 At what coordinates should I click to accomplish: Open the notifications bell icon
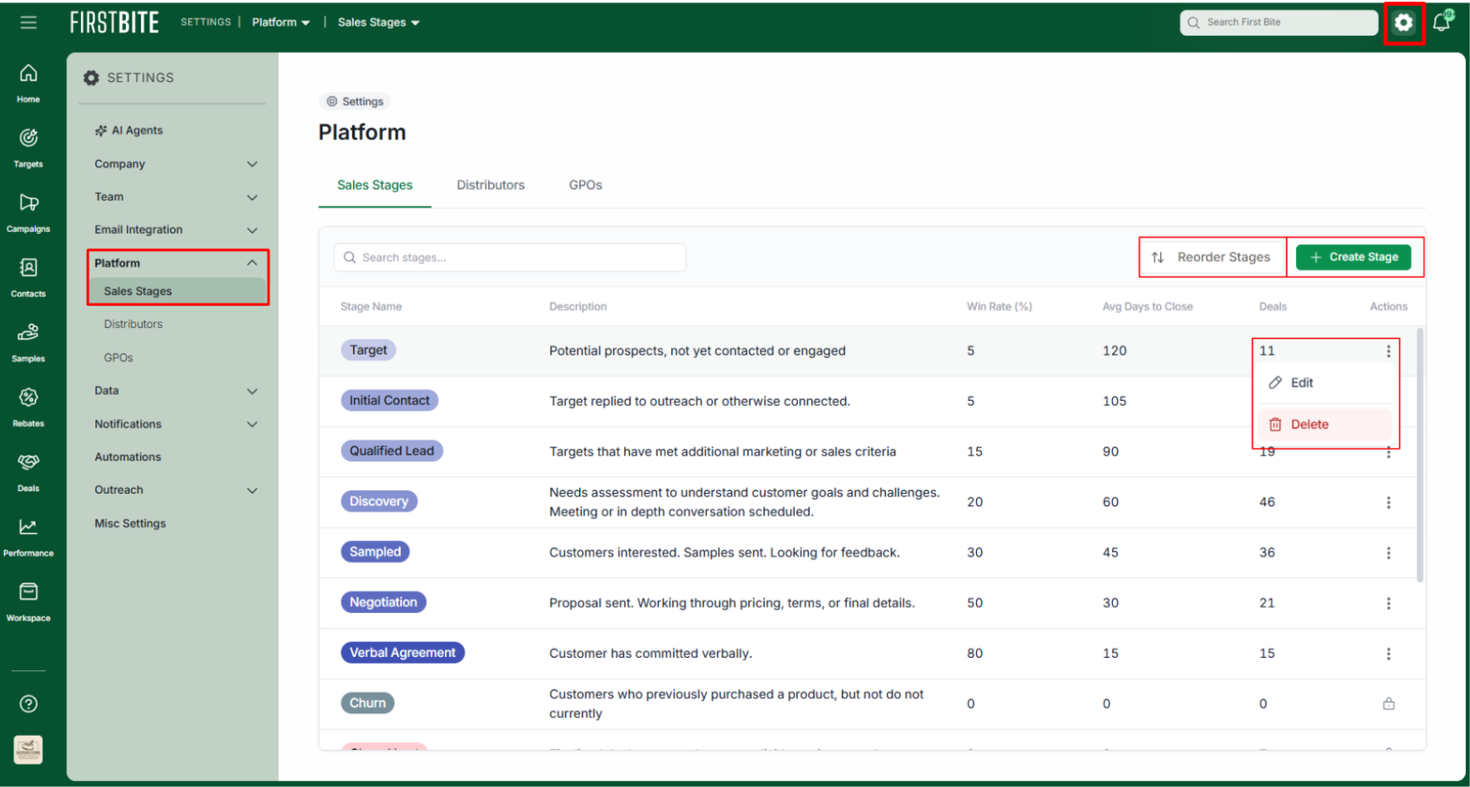pos(1443,21)
